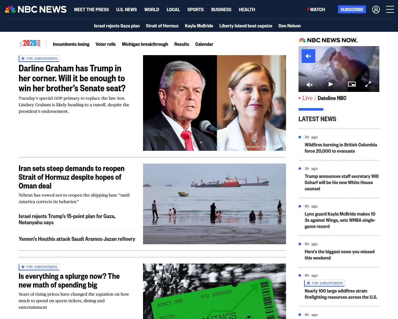Screen dimensions: 398x319
Task: Open Don Nelson trending topic
Action: (x=289, y=26)
